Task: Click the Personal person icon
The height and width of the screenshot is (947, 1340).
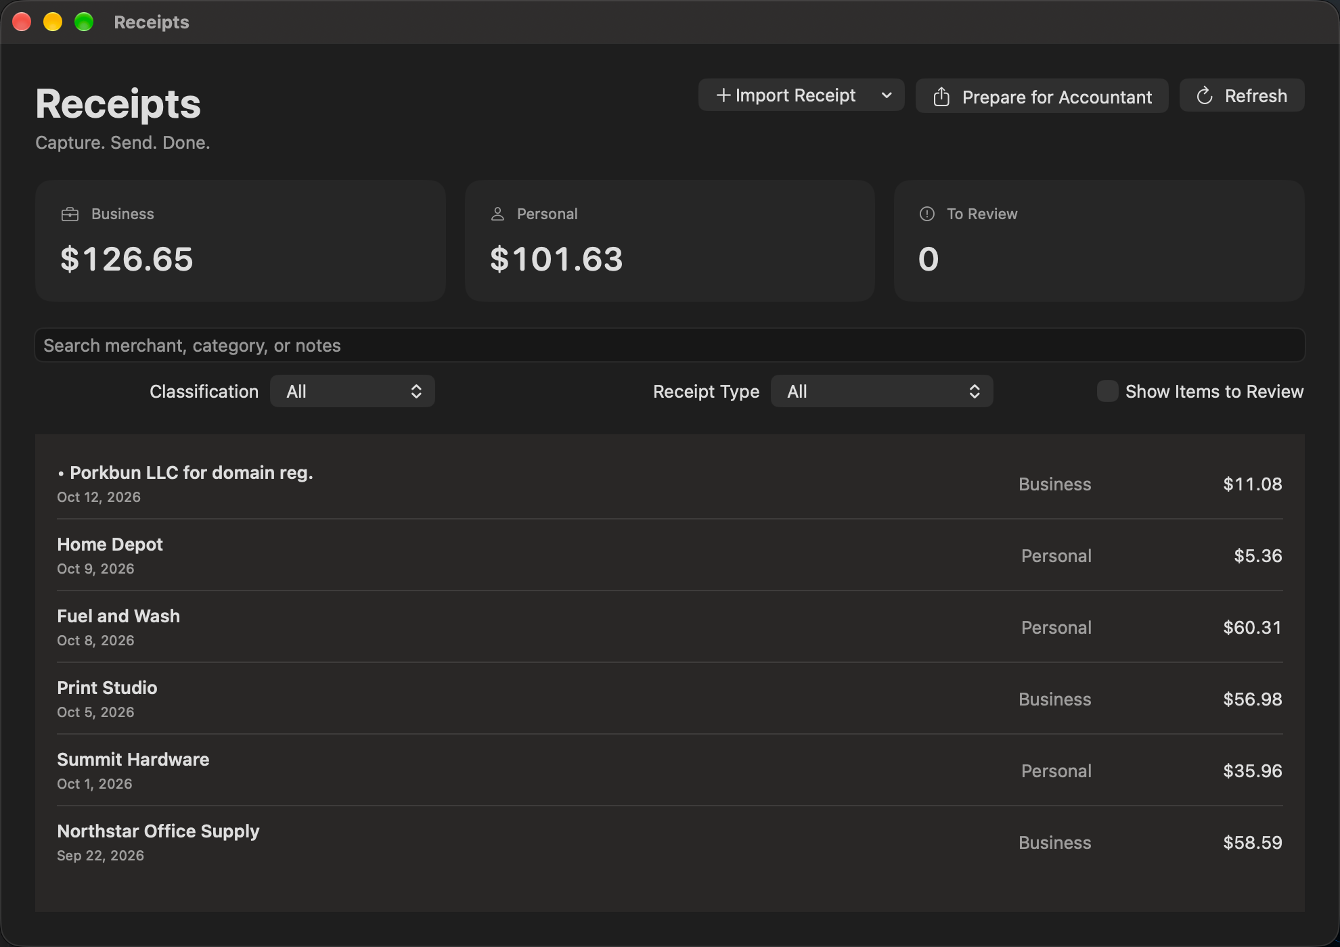Action: point(497,214)
